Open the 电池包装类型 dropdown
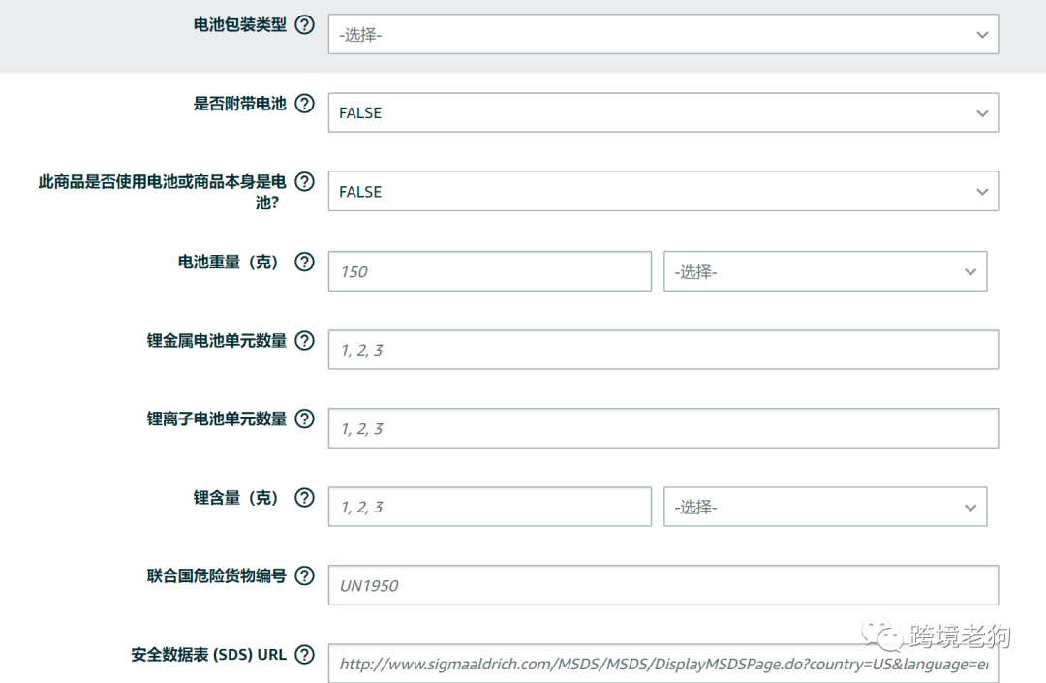Screen dimensions: 1046x683 (x=663, y=34)
